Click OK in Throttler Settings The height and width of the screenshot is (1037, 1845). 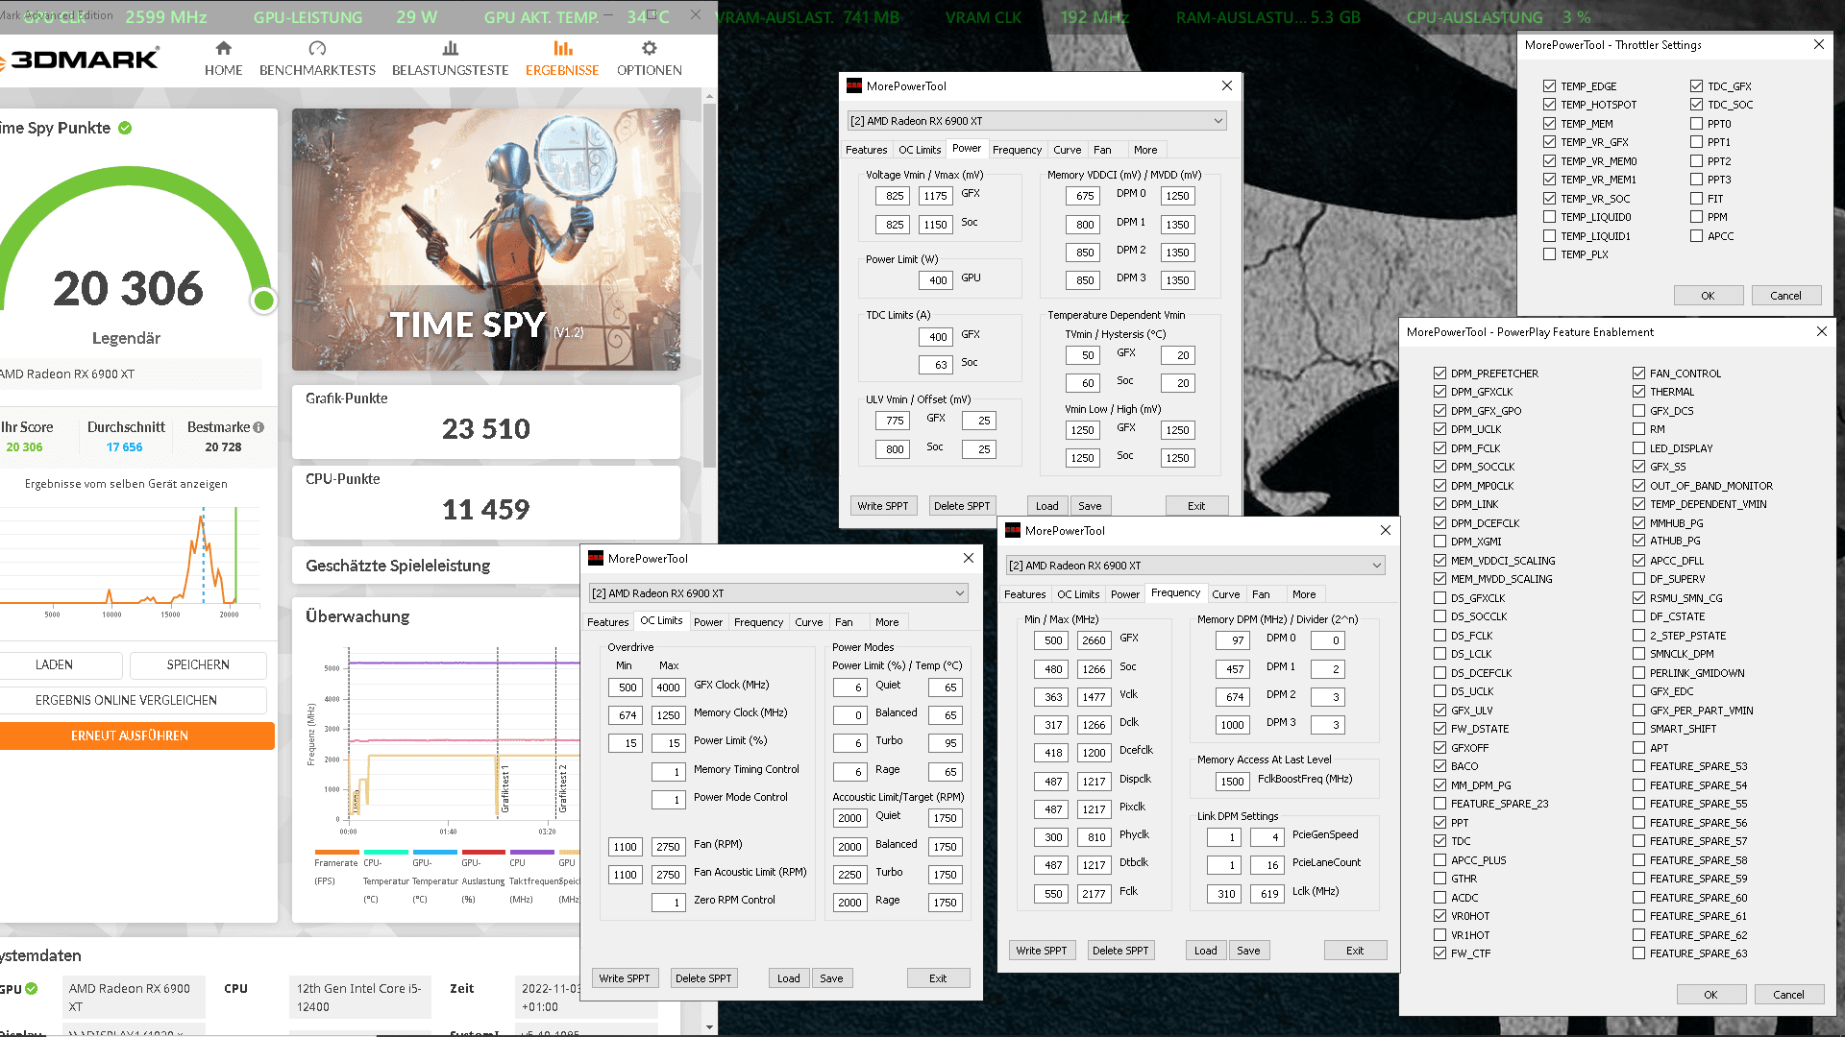coord(1708,296)
